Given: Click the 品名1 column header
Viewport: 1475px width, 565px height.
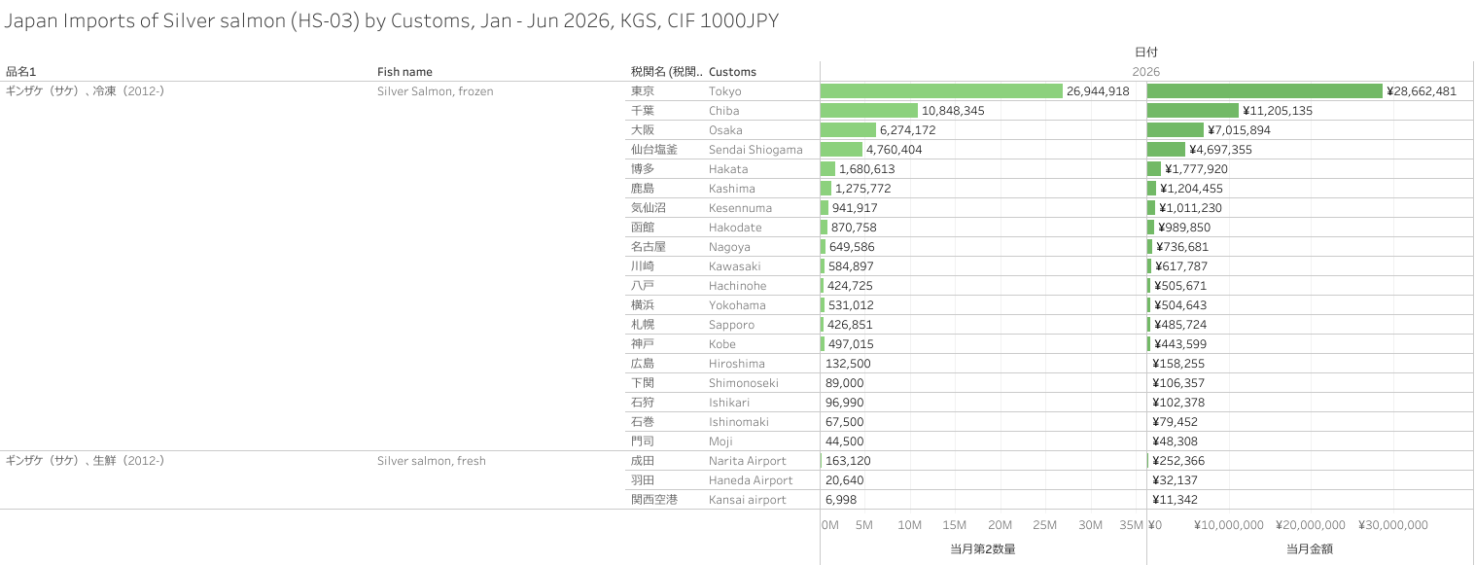Looking at the screenshot, I should click(x=20, y=72).
